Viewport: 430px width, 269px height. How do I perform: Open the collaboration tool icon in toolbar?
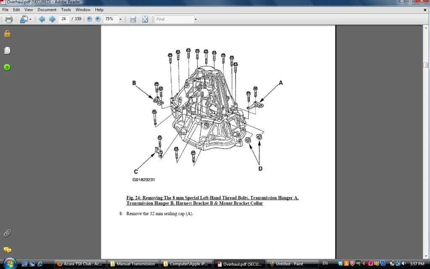coord(24,19)
